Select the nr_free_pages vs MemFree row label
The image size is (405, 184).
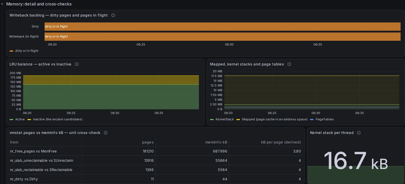click(33, 151)
